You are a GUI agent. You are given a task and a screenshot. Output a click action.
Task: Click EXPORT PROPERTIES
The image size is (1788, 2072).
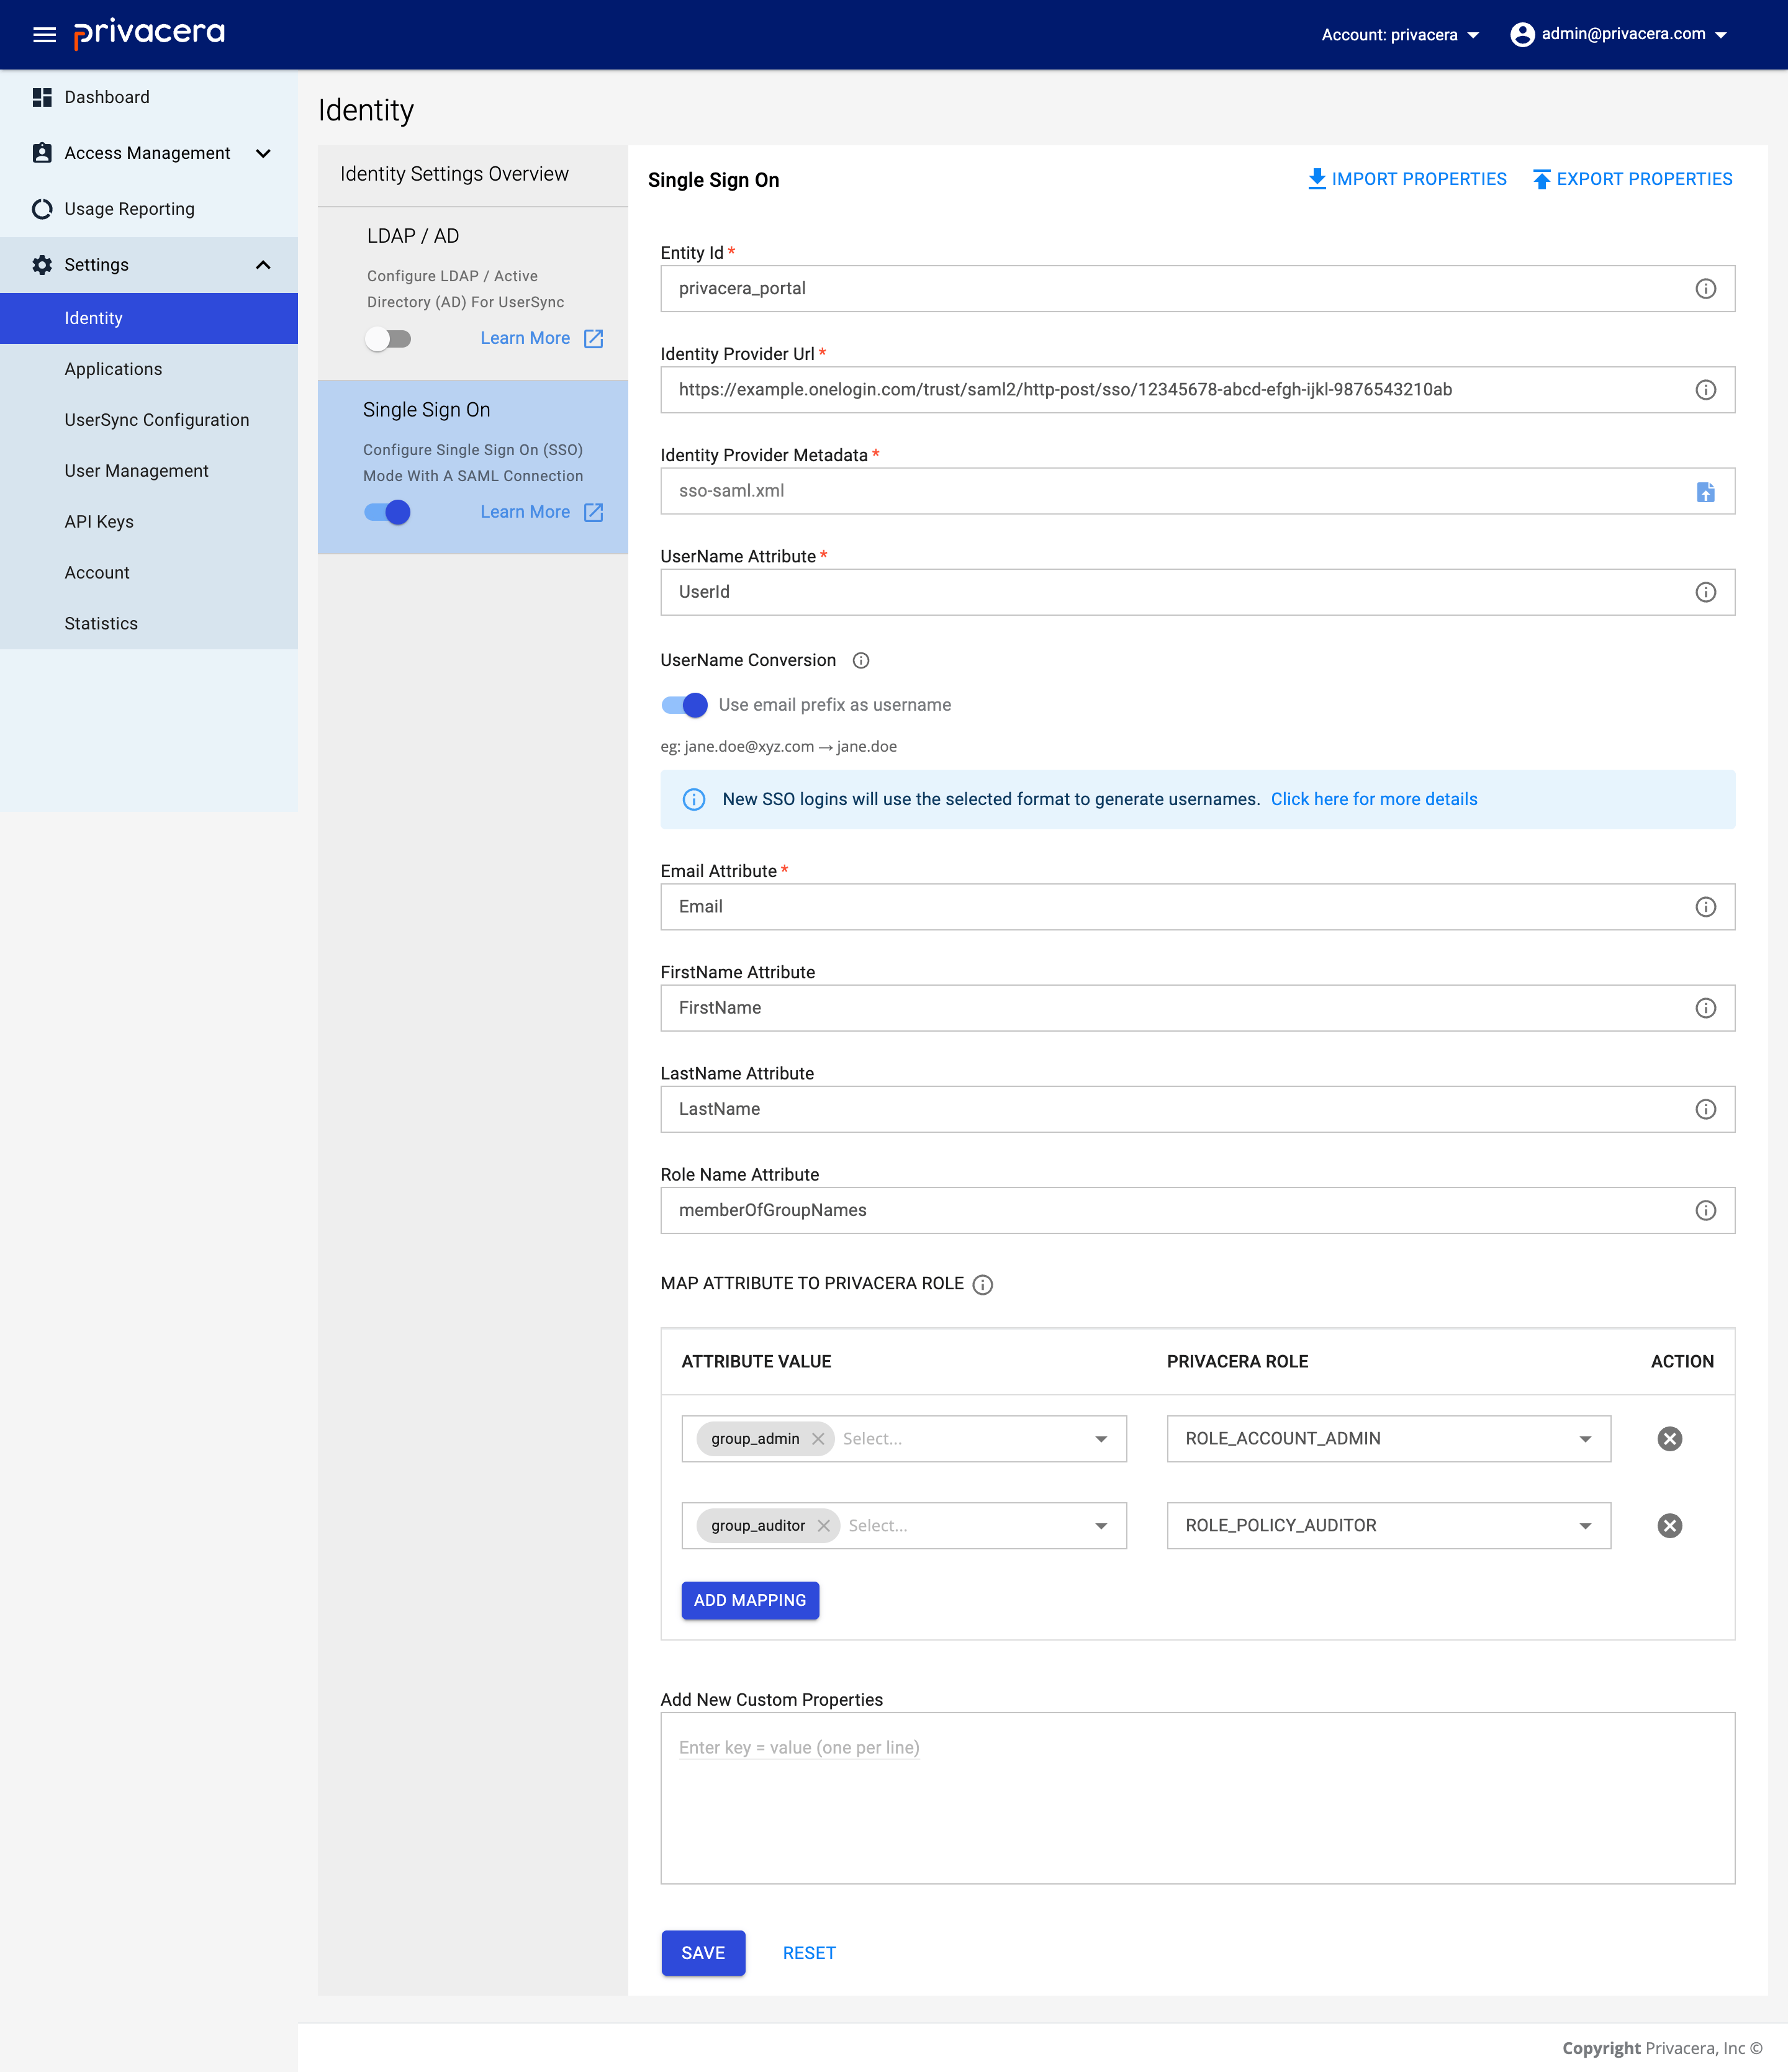click(x=1632, y=179)
